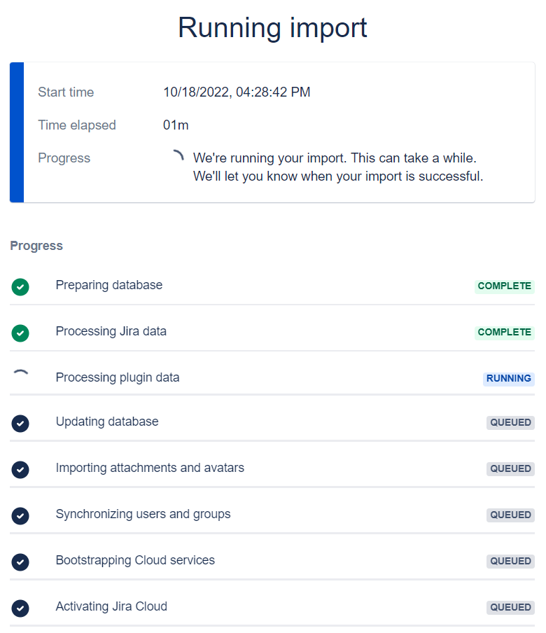The width and height of the screenshot is (546, 633).
Task: Click the COMPLETE badge for Processing Jira data
Action: point(504,333)
